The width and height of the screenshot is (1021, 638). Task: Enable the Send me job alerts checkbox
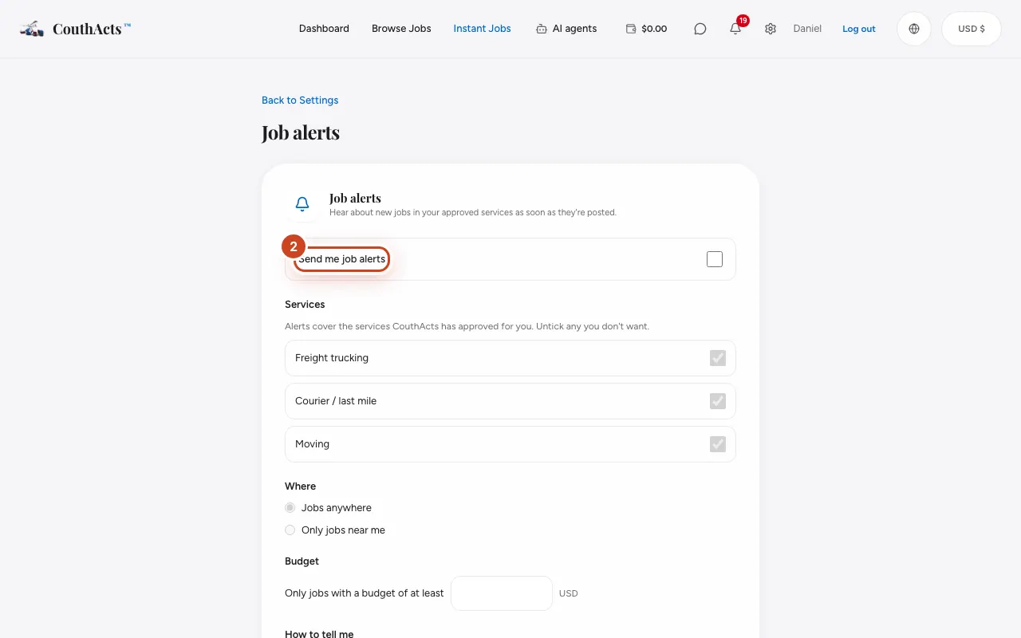click(715, 259)
